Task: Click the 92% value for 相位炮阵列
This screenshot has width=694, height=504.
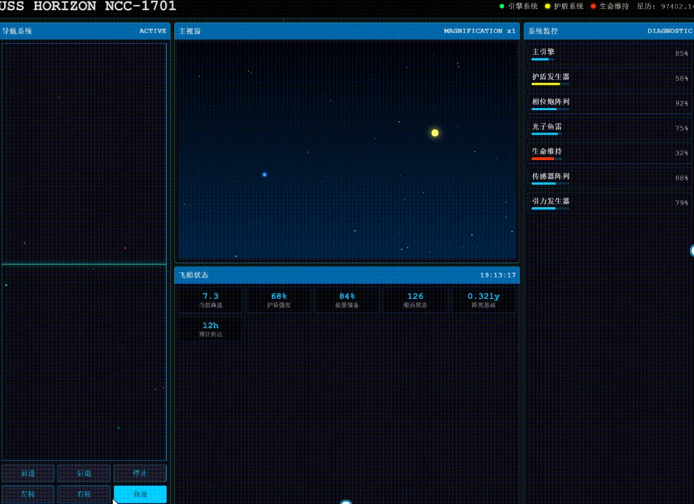Action: coord(681,103)
